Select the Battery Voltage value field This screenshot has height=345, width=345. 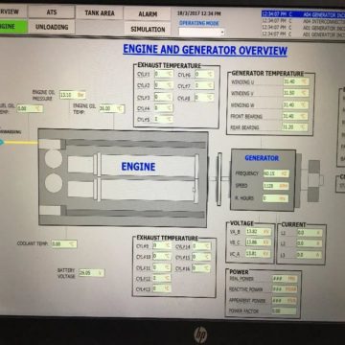pos(91,273)
